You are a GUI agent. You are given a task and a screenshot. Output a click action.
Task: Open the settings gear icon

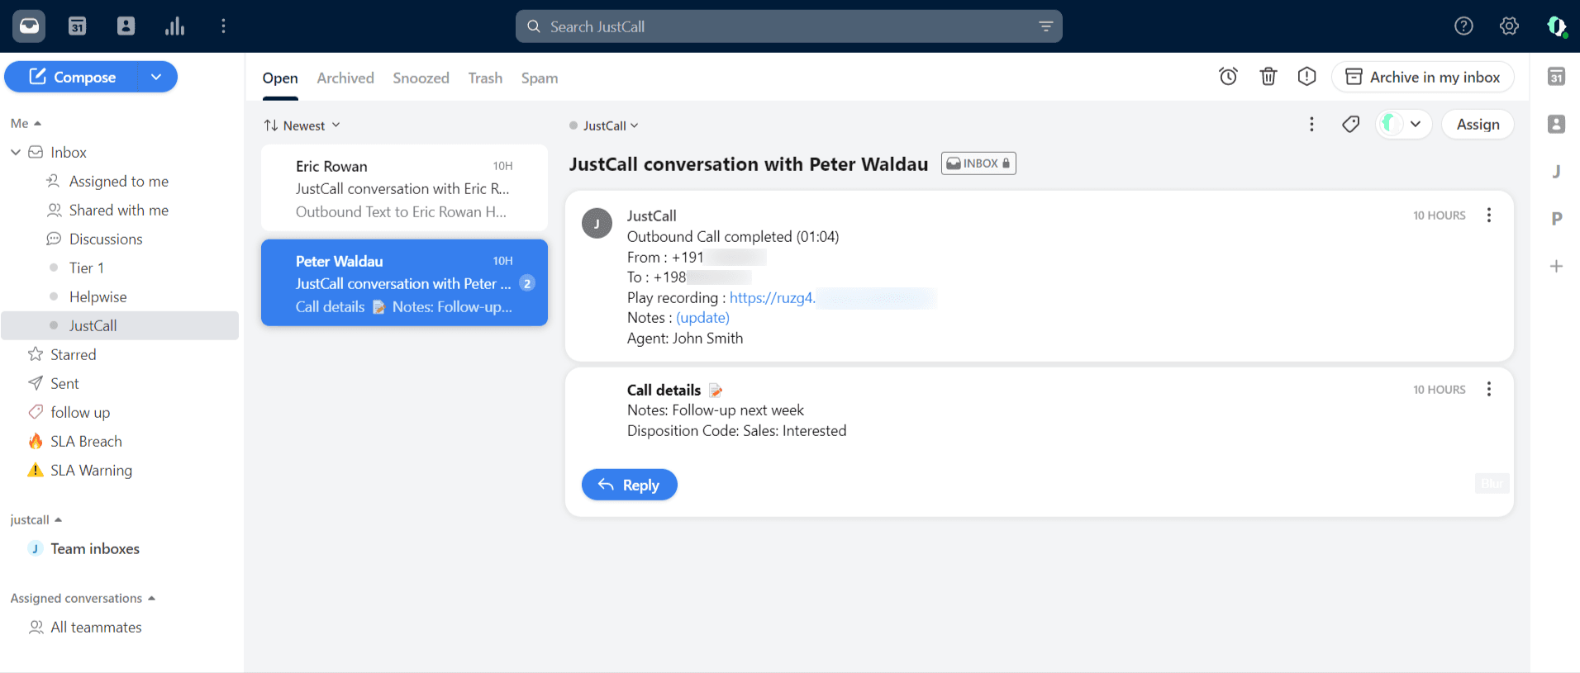1509,26
